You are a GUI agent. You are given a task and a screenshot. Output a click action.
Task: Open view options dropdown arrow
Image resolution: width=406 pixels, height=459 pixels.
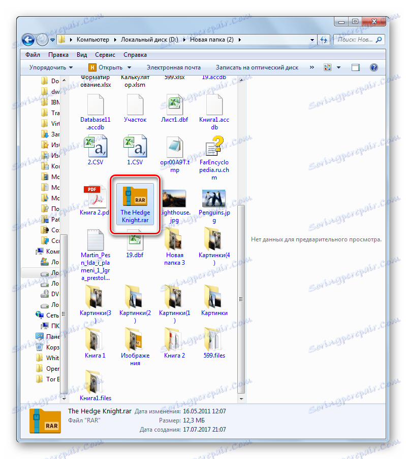point(338,67)
